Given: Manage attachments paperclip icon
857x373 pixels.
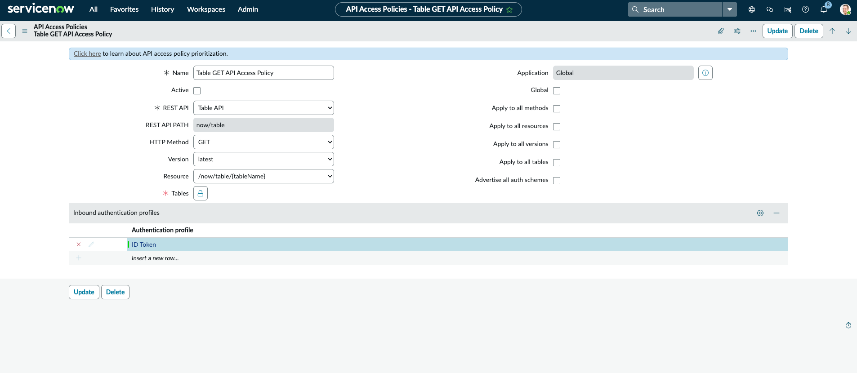Looking at the screenshot, I should coord(721,31).
